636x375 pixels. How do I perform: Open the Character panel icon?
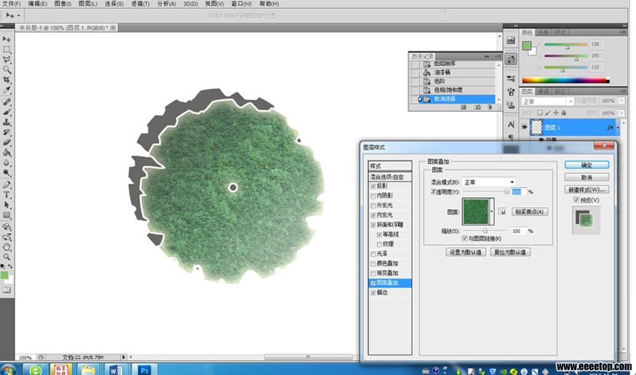(x=511, y=124)
